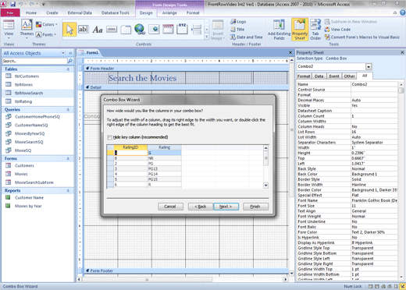Click the RatingID column header in wizard
Image resolution: width=406 pixels, height=290 pixels.
[x=130, y=147]
